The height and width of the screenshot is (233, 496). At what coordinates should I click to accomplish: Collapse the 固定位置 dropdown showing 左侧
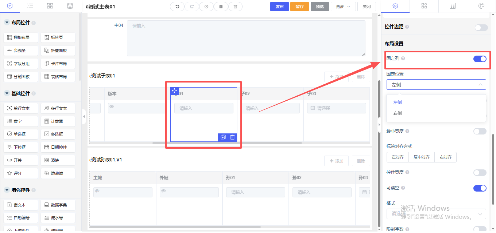pos(436,85)
